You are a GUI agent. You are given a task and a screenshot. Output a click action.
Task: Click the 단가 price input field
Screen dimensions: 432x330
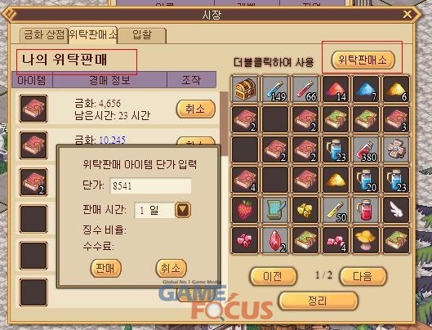click(150, 185)
